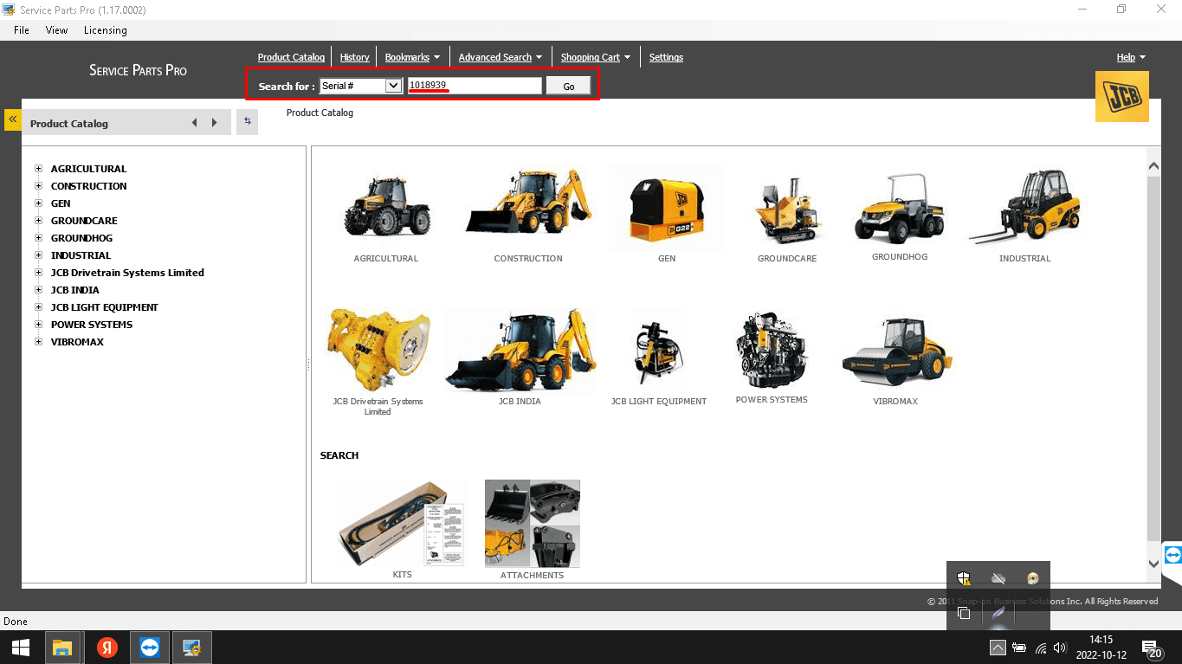Open the Licensing menu
The image size is (1182, 664).
point(105,30)
